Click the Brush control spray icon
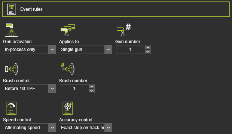 (x=12, y=69)
